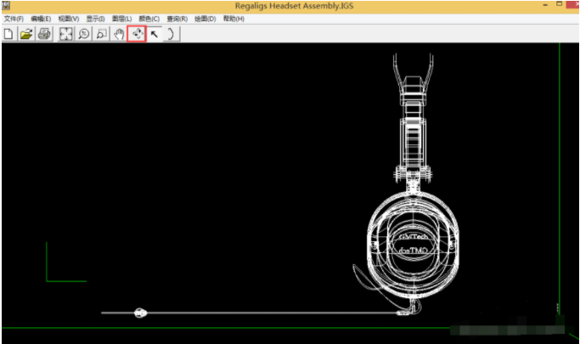This screenshot has height=344, width=580.
Task: Select the Pan hand tool
Action: click(x=119, y=34)
